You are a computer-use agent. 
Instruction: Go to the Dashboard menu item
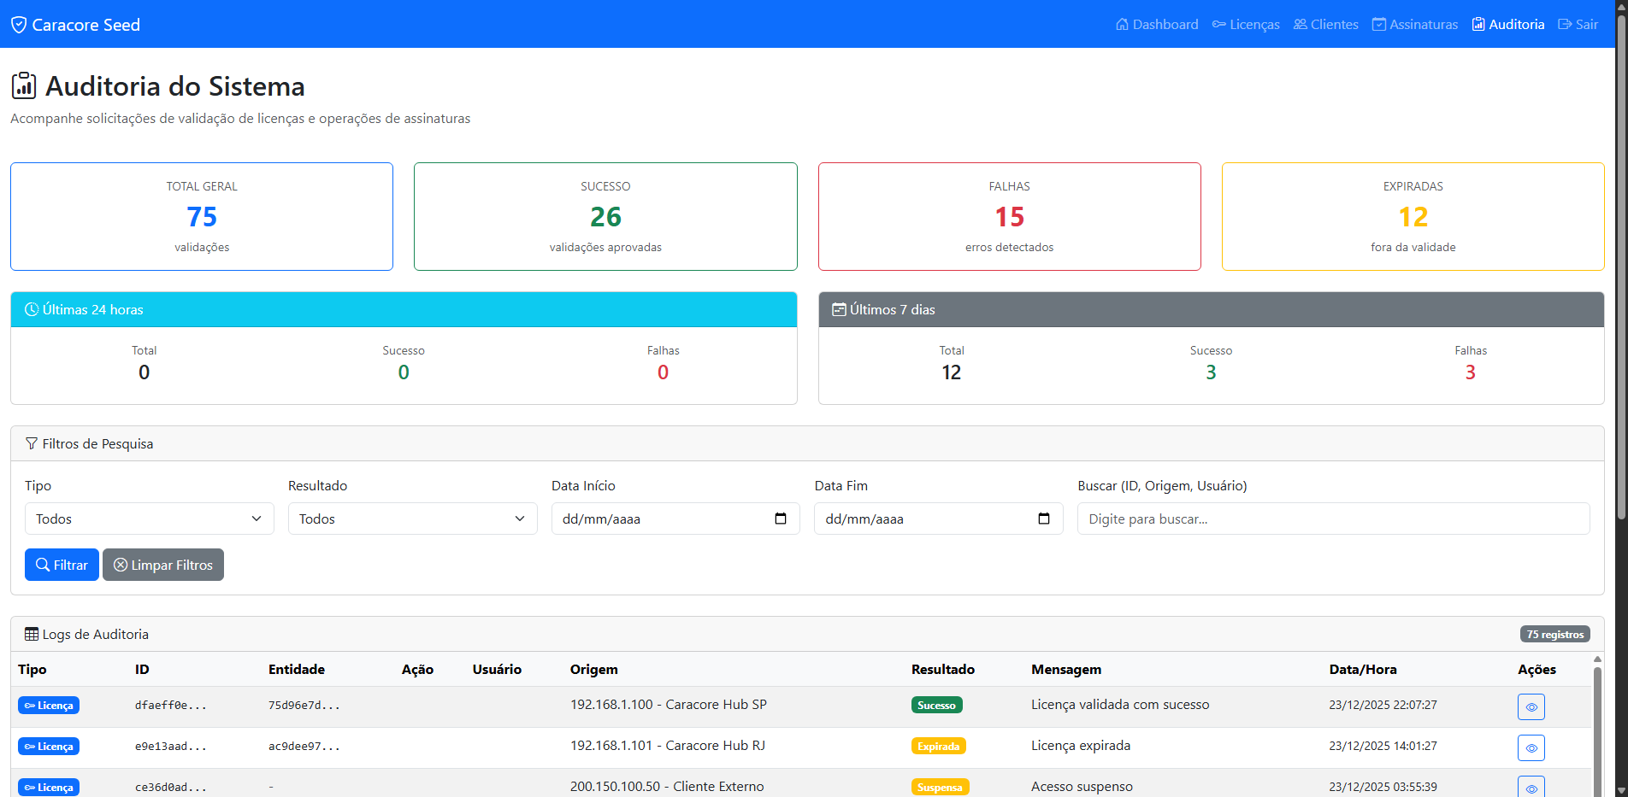(x=1157, y=25)
